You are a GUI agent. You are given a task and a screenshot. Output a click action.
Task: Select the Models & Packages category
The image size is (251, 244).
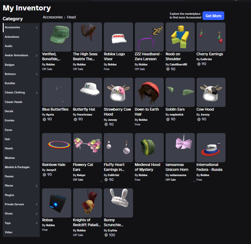[x=21, y=167]
